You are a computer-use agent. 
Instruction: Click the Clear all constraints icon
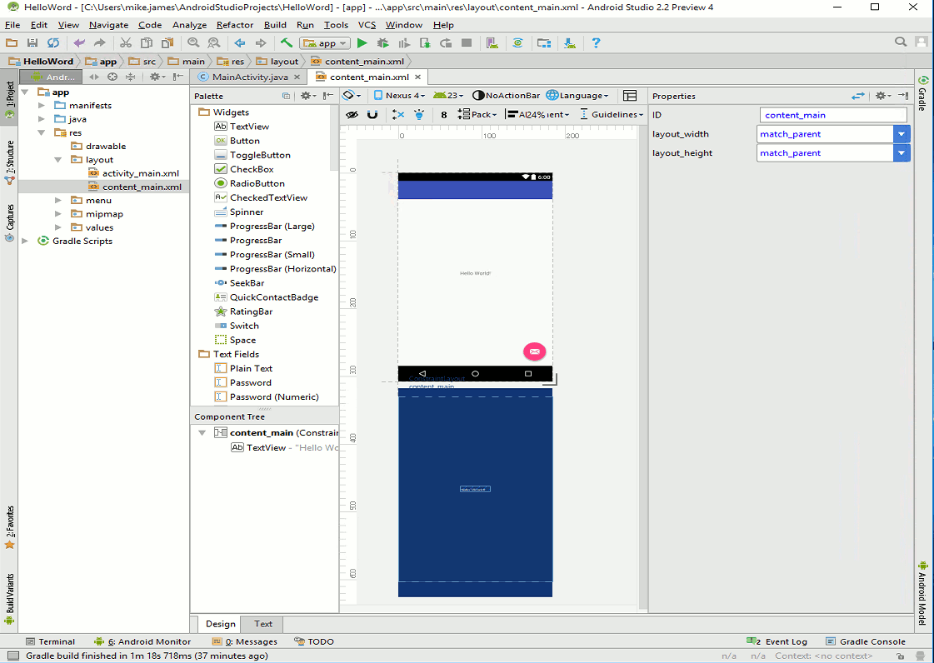[398, 114]
